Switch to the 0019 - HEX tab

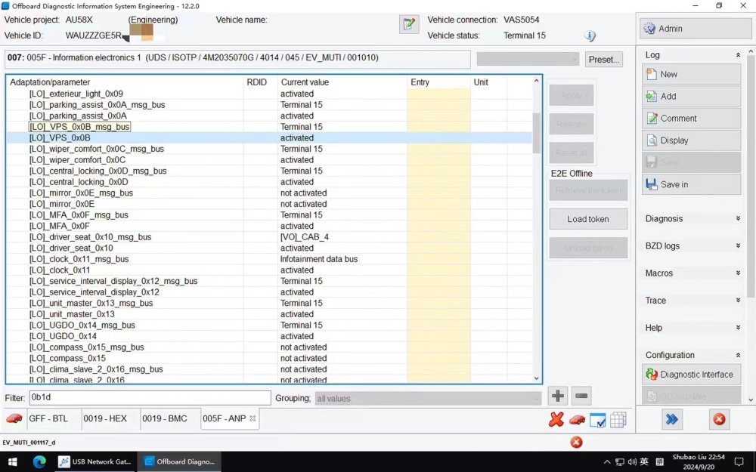click(105, 418)
